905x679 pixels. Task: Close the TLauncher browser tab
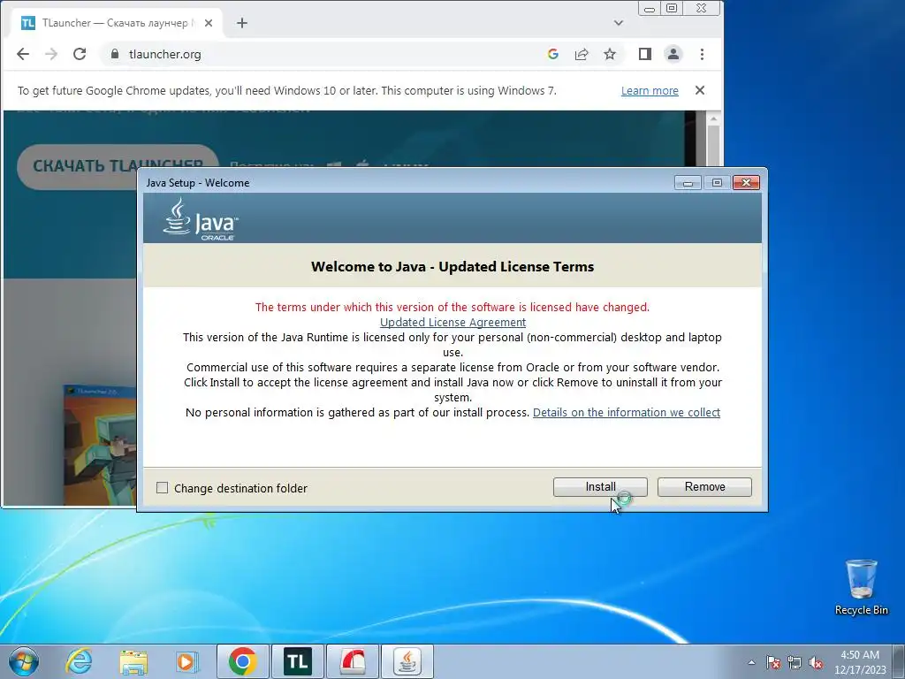click(x=209, y=23)
